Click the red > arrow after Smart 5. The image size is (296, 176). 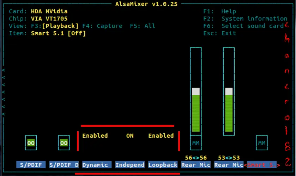coord(278,165)
